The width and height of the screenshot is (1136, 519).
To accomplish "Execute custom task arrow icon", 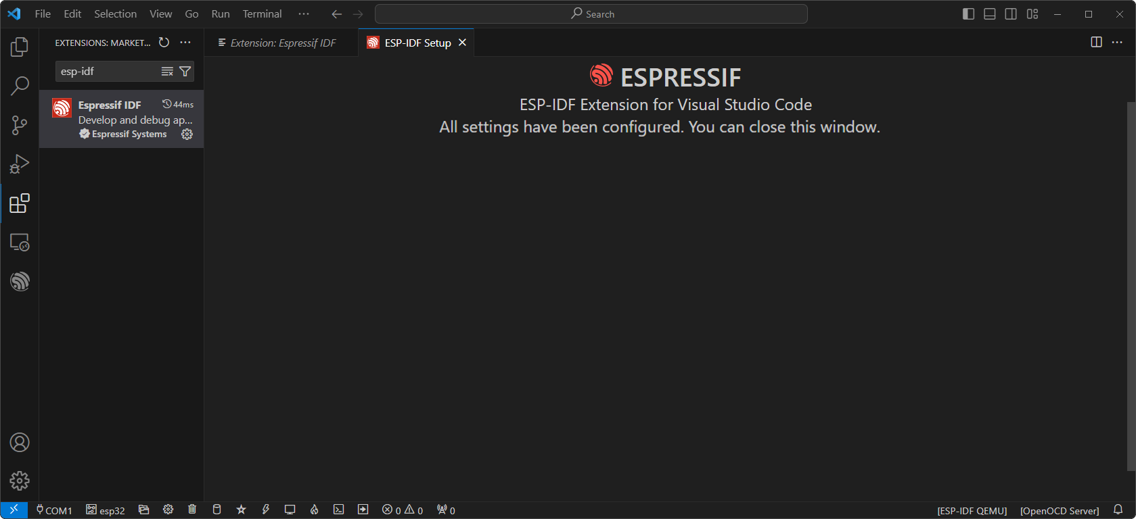I will click(x=363, y=510).
